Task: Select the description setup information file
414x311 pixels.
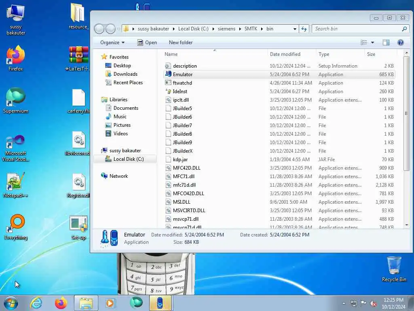Action: [279, 66]
